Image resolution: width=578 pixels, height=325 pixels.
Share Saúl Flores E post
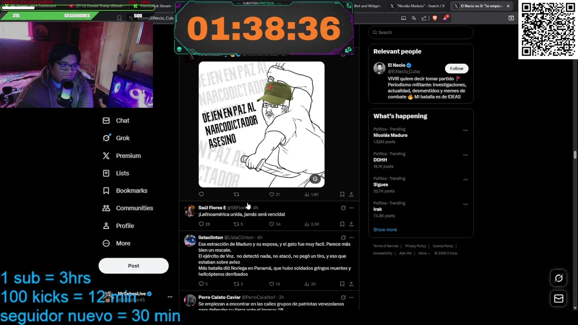(x=351, y=224)
